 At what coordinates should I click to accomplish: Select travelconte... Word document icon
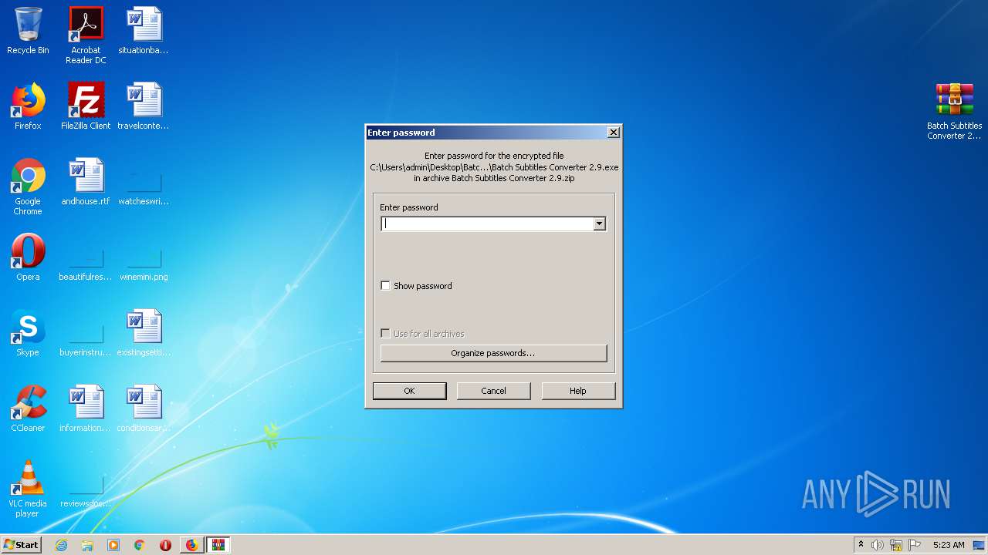[144, 106]
